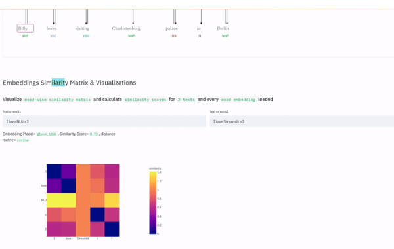
Task: Select the 'Charlottenburg' token
Action: [126, 28]
